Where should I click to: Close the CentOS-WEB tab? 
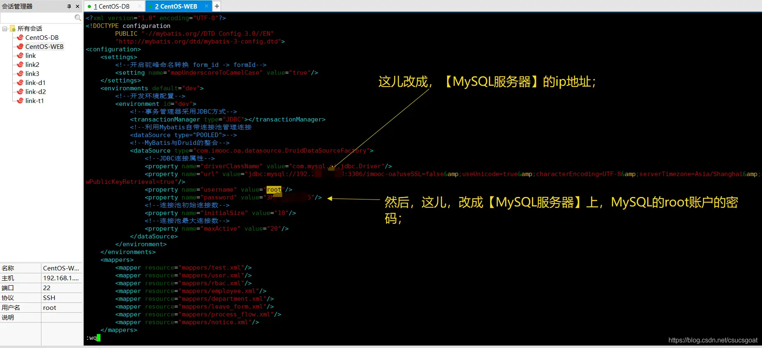(206, 6)
